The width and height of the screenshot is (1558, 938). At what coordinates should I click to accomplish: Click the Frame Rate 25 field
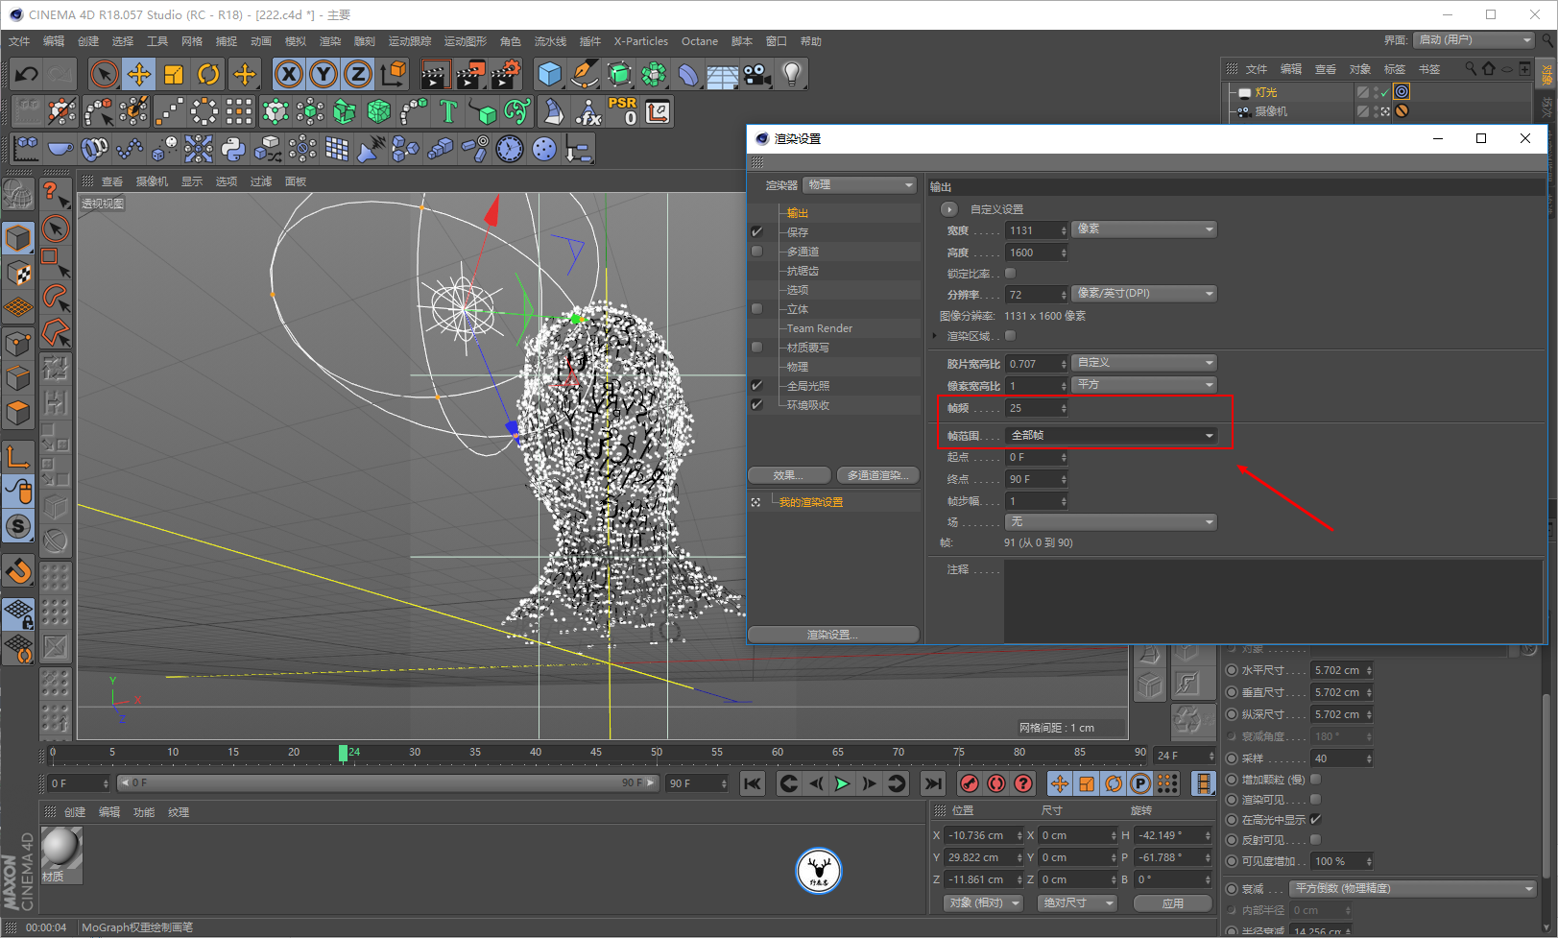1036,408
